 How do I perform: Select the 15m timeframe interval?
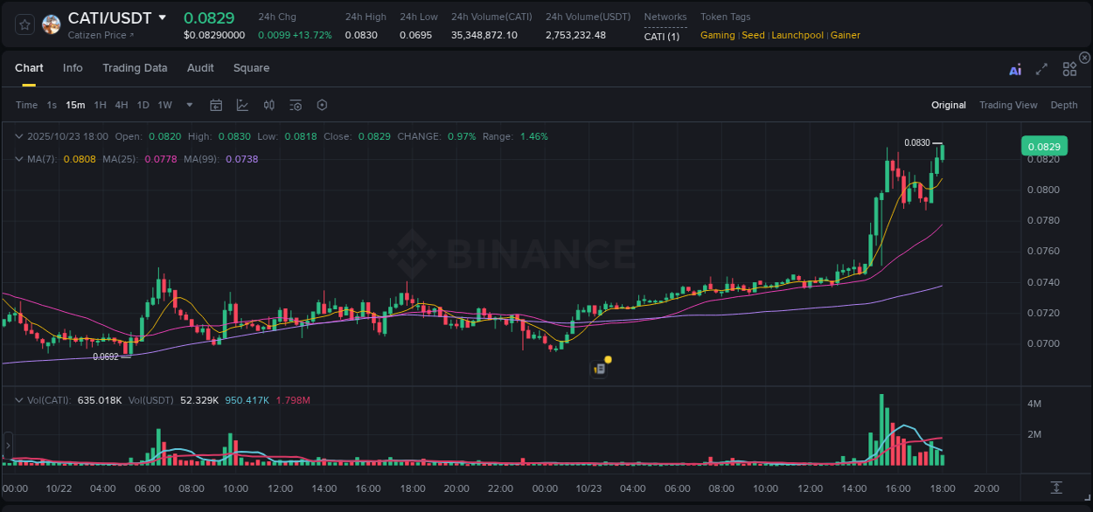[75, 105]
